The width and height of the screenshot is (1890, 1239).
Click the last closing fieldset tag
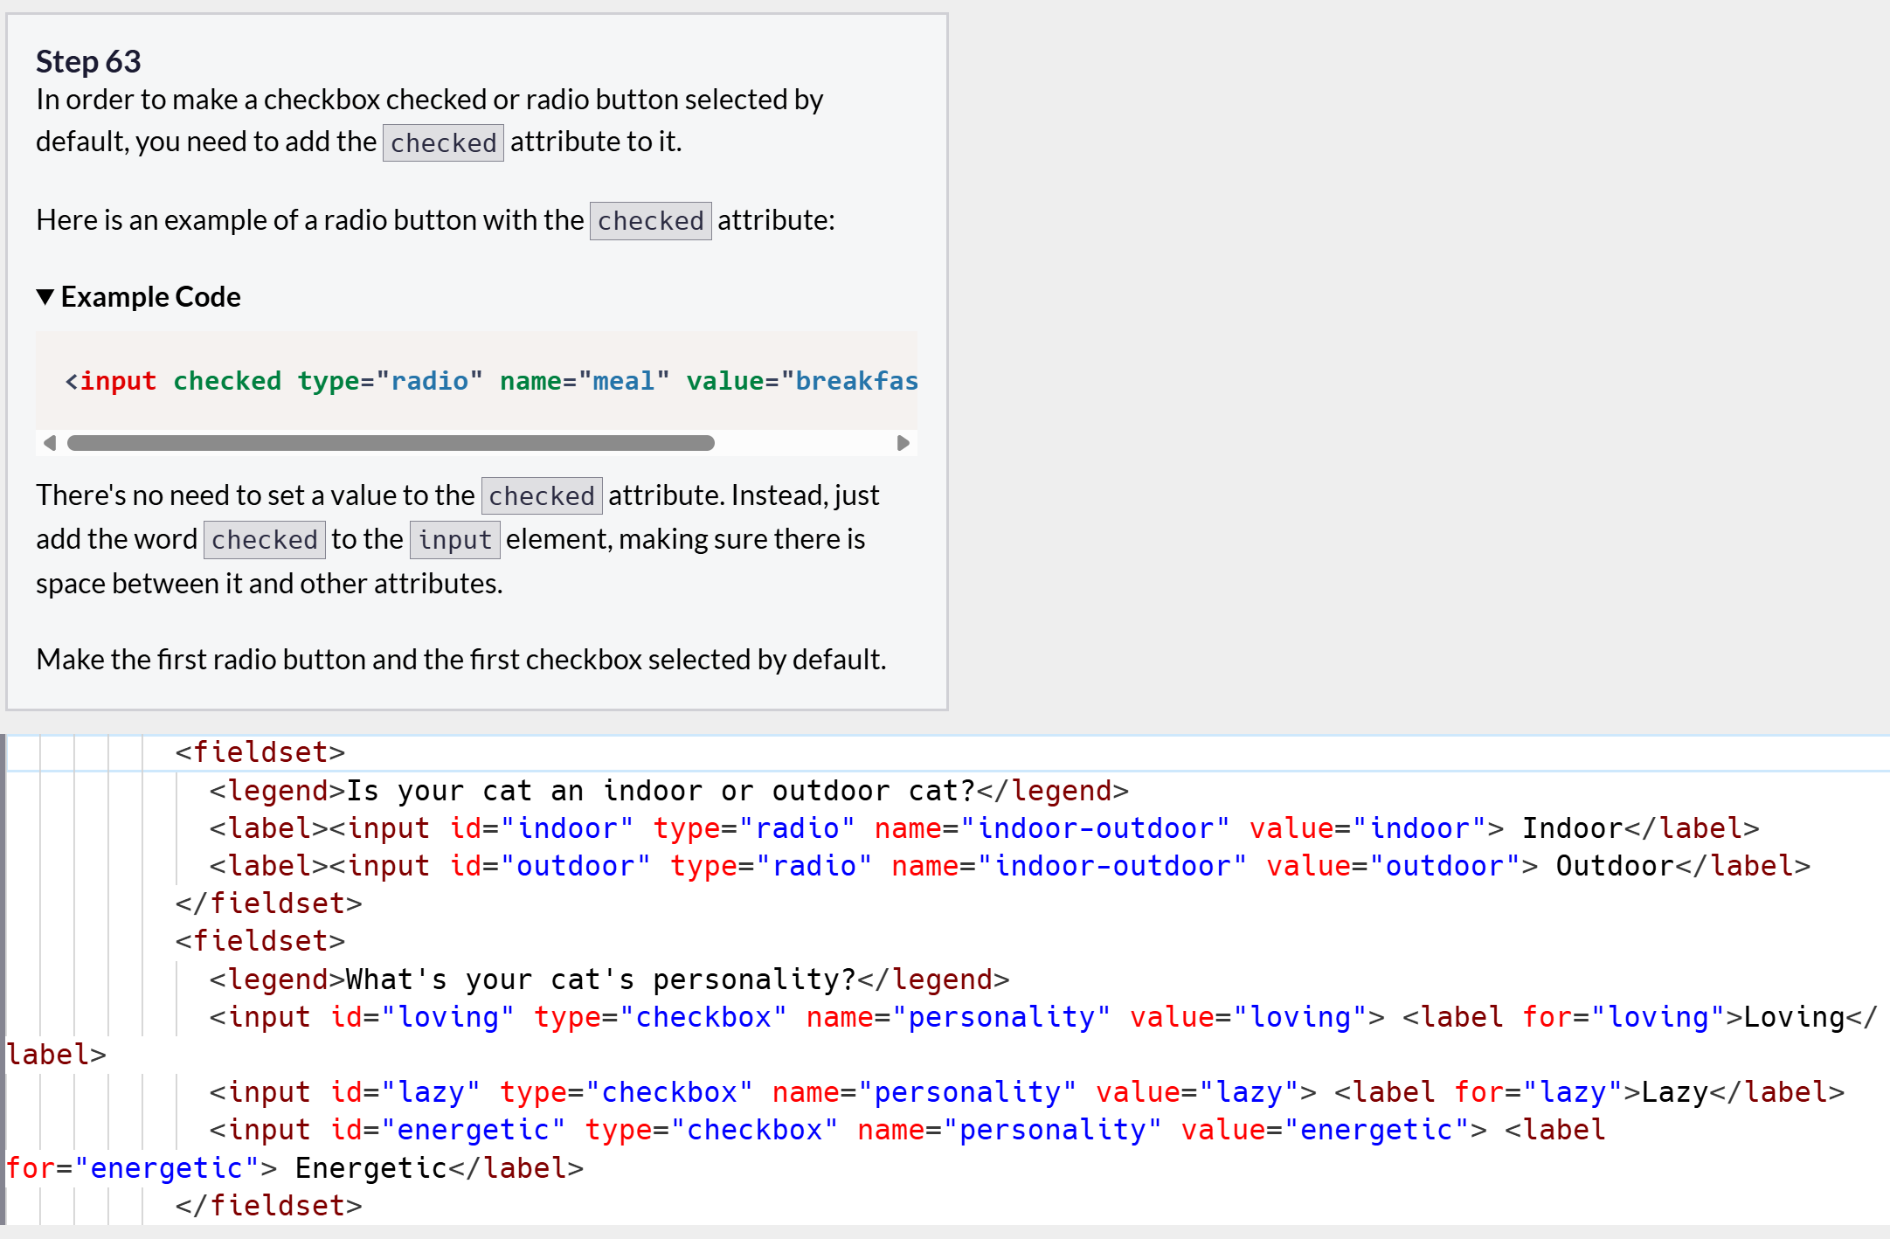[268, 1206]
